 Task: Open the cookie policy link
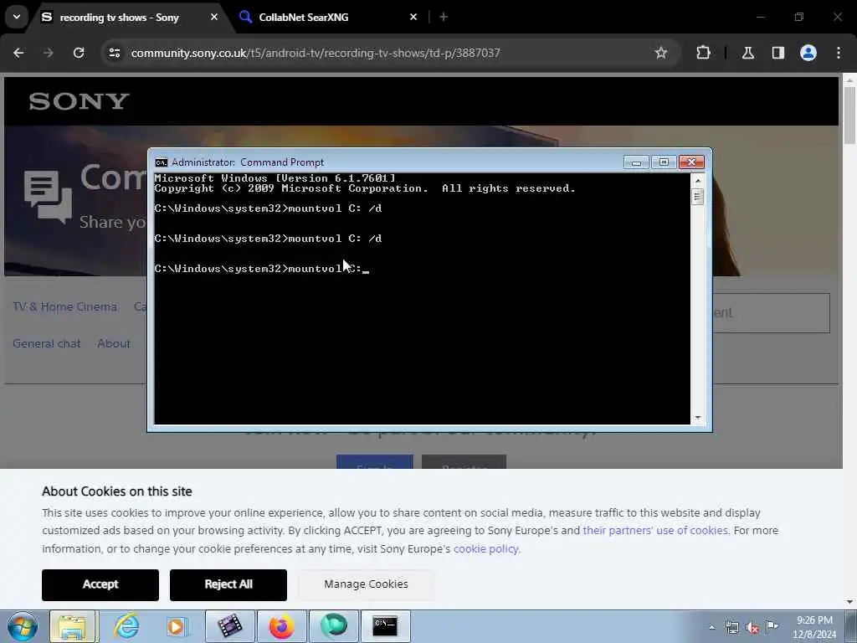point(486,548)
